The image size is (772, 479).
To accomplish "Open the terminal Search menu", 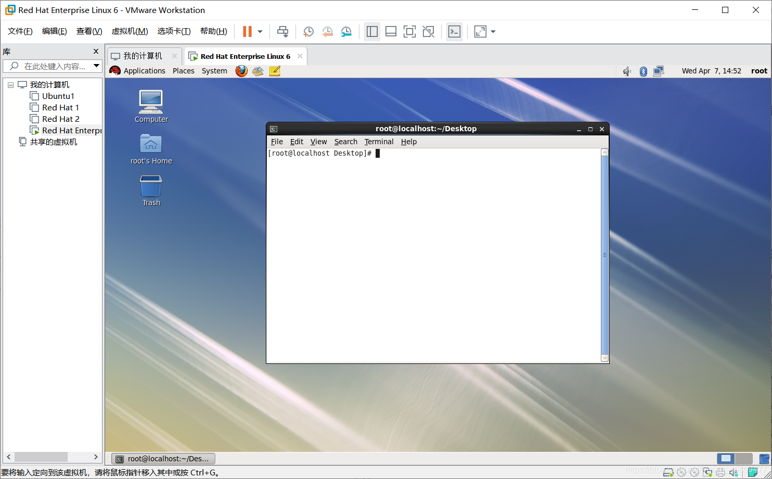I will point(345,142).
